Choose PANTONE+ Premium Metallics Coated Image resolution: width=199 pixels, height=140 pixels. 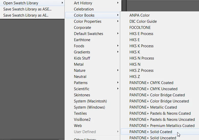click(x=160, y=125)
